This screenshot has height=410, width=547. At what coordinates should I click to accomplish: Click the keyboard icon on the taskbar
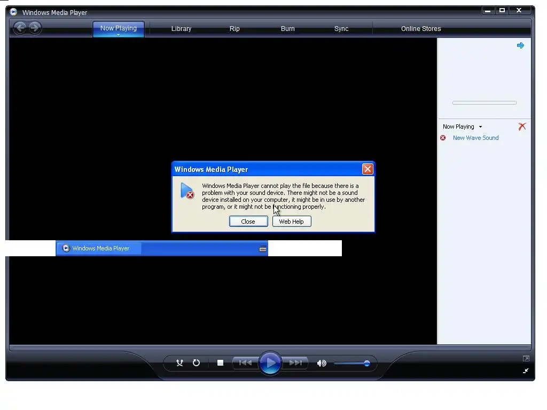click(x=263, y=249)
